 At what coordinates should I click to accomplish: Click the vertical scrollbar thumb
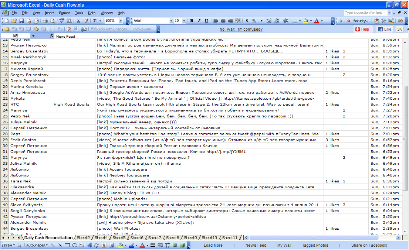[x=405, y=138]
